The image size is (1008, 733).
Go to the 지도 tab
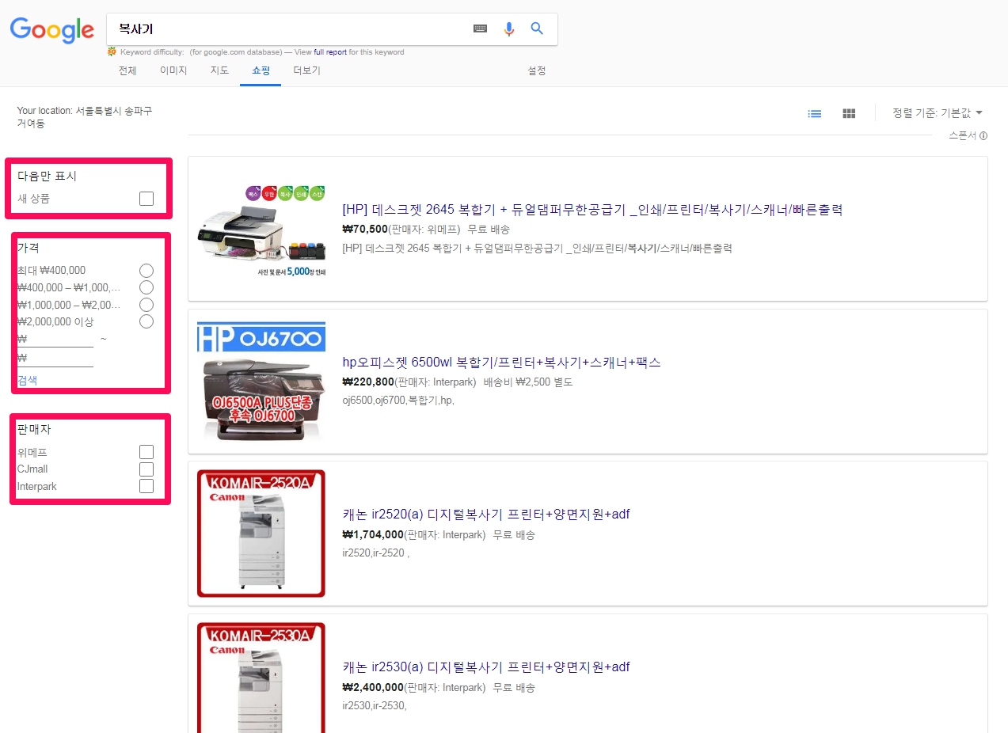pyautogui.click(x=219, y=70)
